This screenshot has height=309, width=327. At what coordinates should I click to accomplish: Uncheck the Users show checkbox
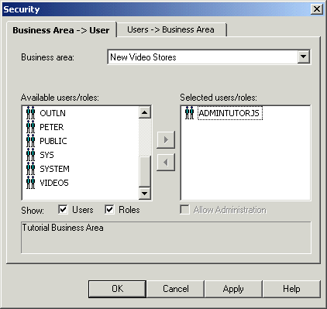[x=63, y=209]
